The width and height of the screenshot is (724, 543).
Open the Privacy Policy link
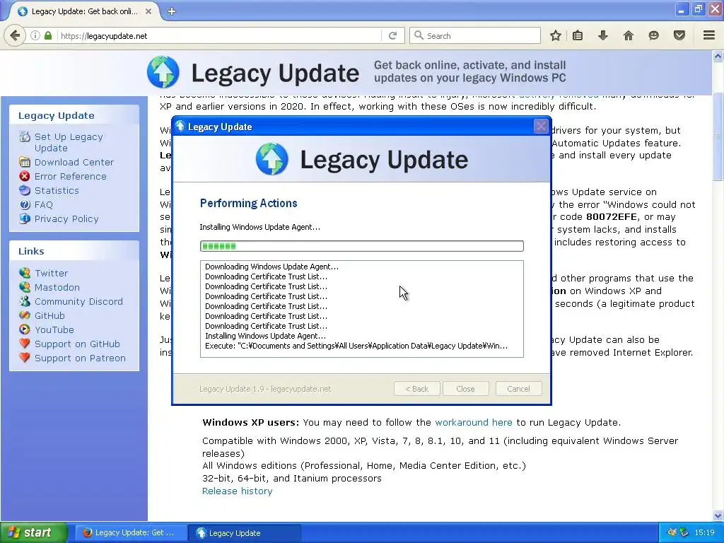pyautogui.click(x=66, y=219)
